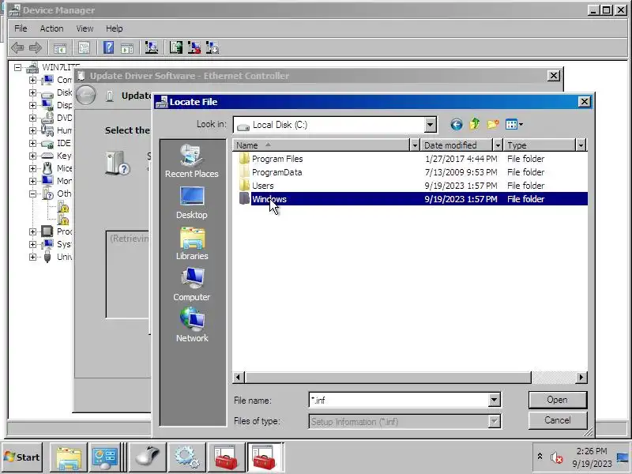Screen dimensions: 632x474
Task: Show hidden tray icons arrow
Action: pos(540,457)
